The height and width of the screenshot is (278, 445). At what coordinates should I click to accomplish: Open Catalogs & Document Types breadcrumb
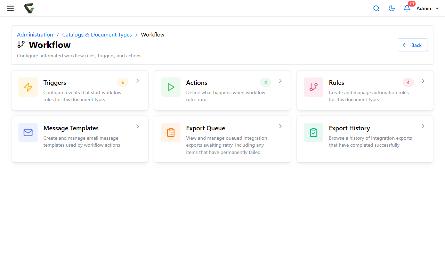(97, 35)
